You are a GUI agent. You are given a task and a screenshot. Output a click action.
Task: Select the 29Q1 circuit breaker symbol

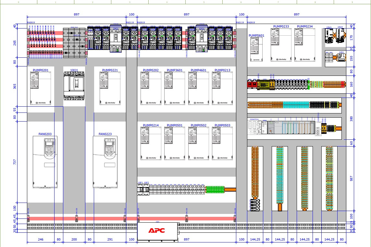[116, 38]
